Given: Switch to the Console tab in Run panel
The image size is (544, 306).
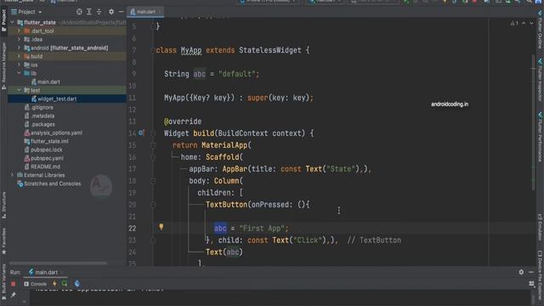Looking at the screenshot, I should [35, 284].
